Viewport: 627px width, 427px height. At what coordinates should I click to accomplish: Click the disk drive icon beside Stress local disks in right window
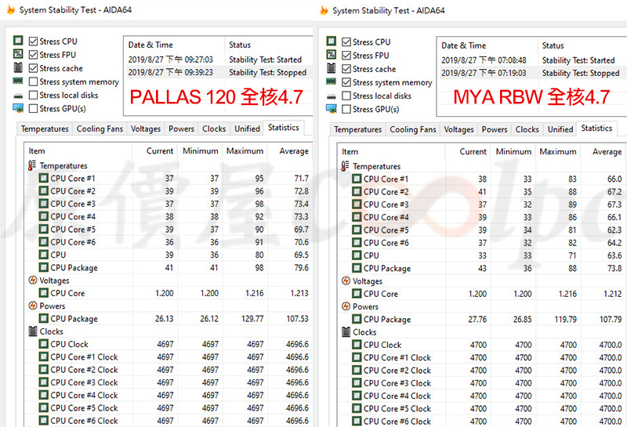[331, 96]
